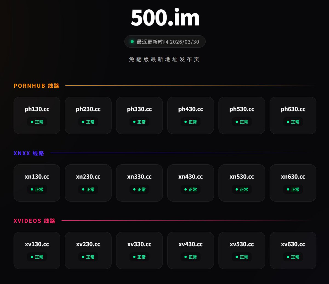Open the xv530.cc link card
This screenshot has width=329, height=284.
pyautogui.click(x=242, y=251)
